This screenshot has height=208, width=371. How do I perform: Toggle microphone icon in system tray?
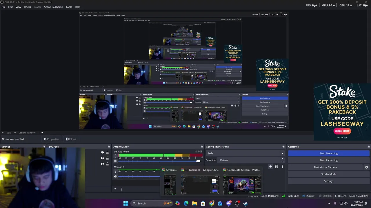point(335,203)
